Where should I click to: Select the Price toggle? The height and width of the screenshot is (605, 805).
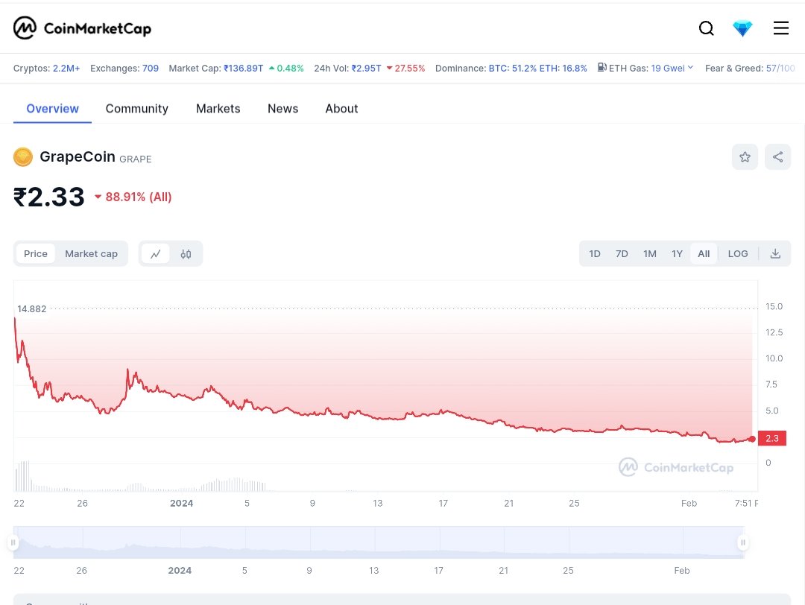click(x=36, y=254)
